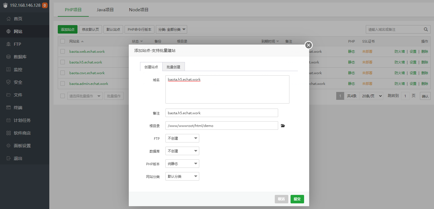Open FTP section in sidebar
Screen dimensions: 434x209
[x=17, y=44]
